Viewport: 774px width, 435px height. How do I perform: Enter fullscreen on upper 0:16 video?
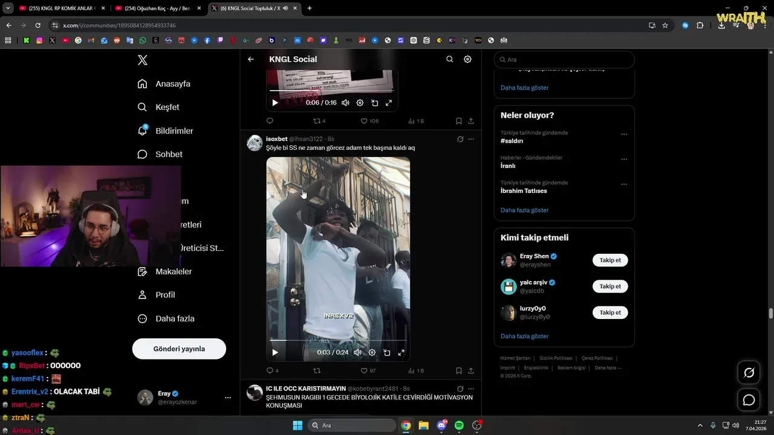[389, 103]
